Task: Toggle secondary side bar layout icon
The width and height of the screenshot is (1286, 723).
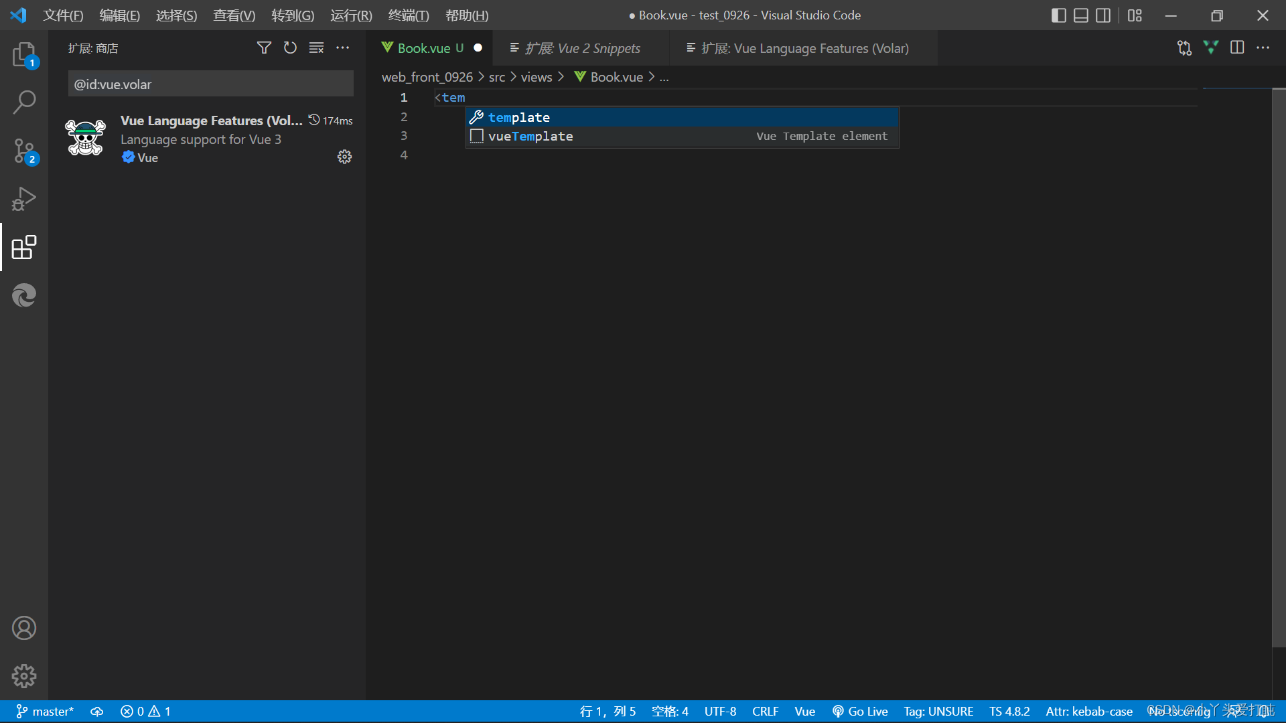Action: click(1103, 15)
